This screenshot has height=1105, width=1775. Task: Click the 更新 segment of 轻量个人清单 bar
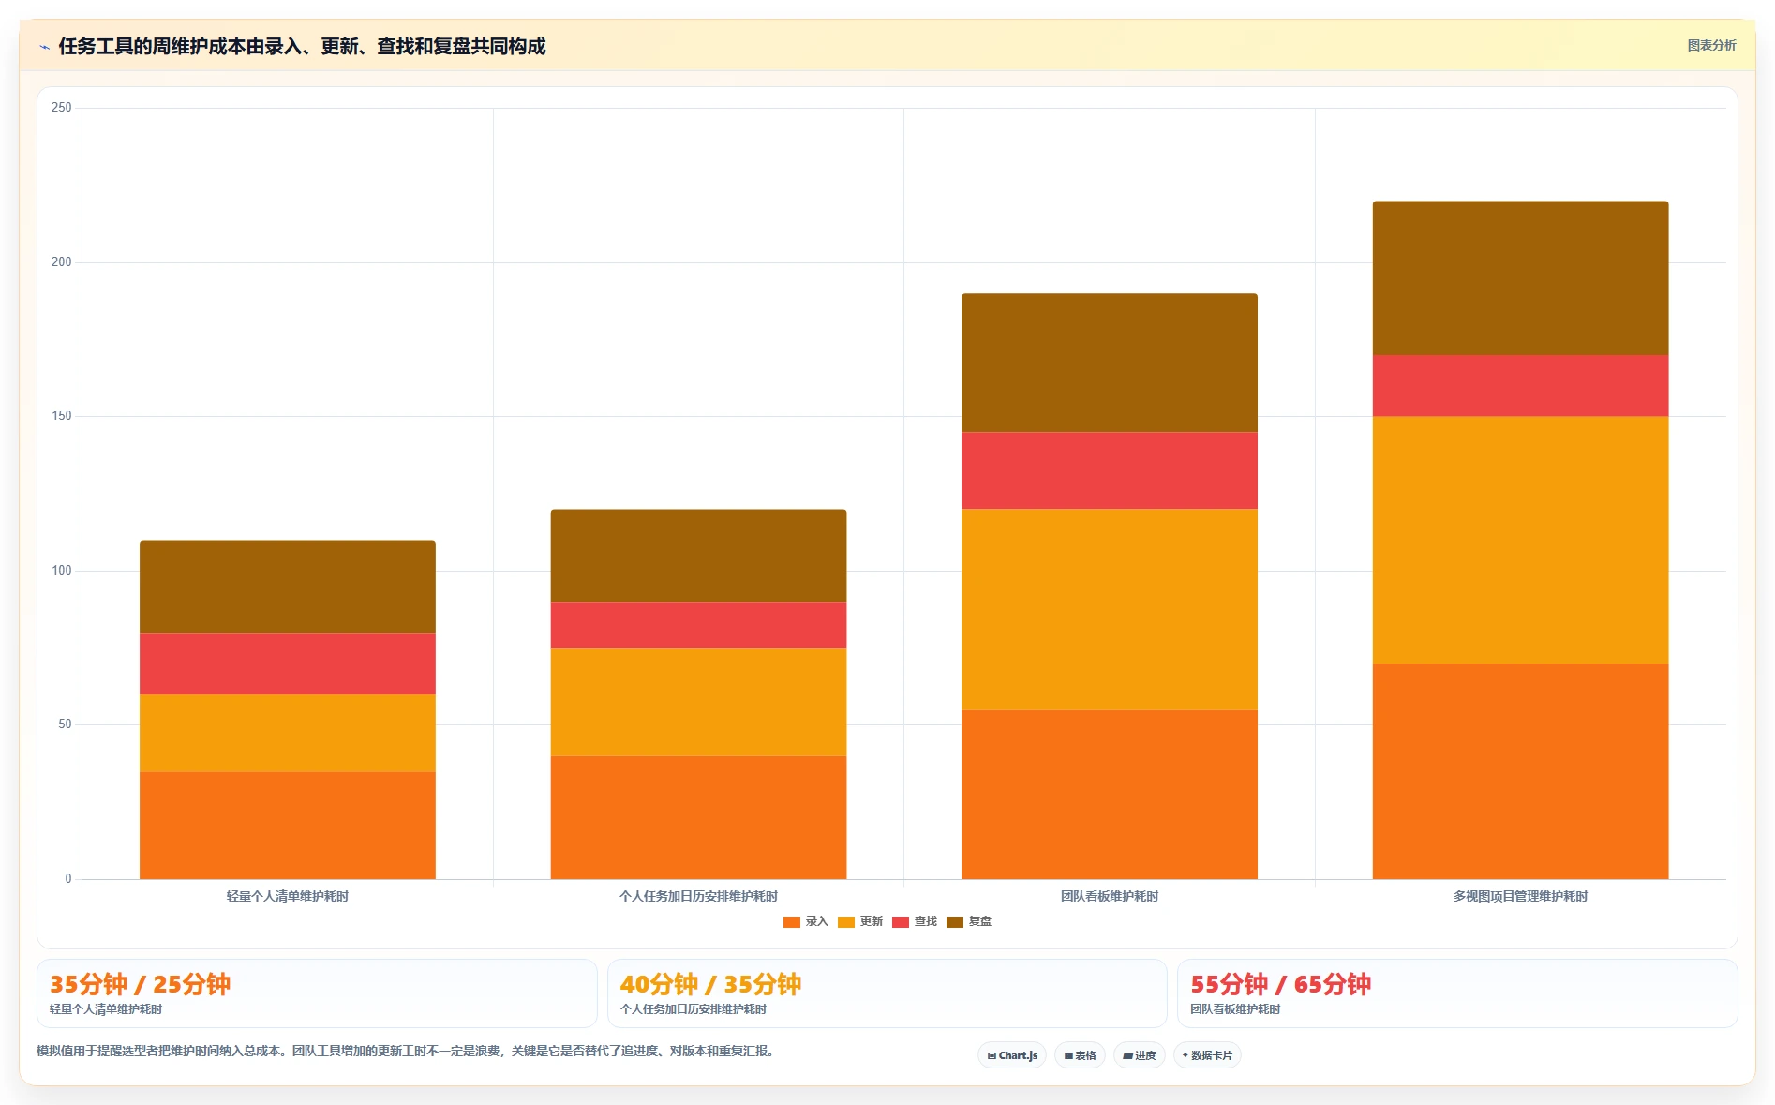(x=288, y=733)
